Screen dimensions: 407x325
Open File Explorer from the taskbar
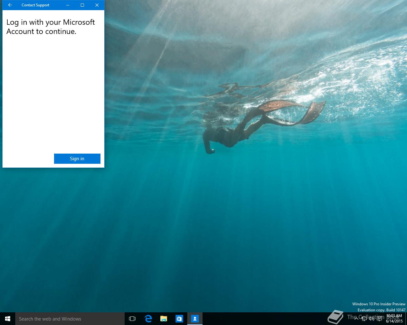click(164, 319)
